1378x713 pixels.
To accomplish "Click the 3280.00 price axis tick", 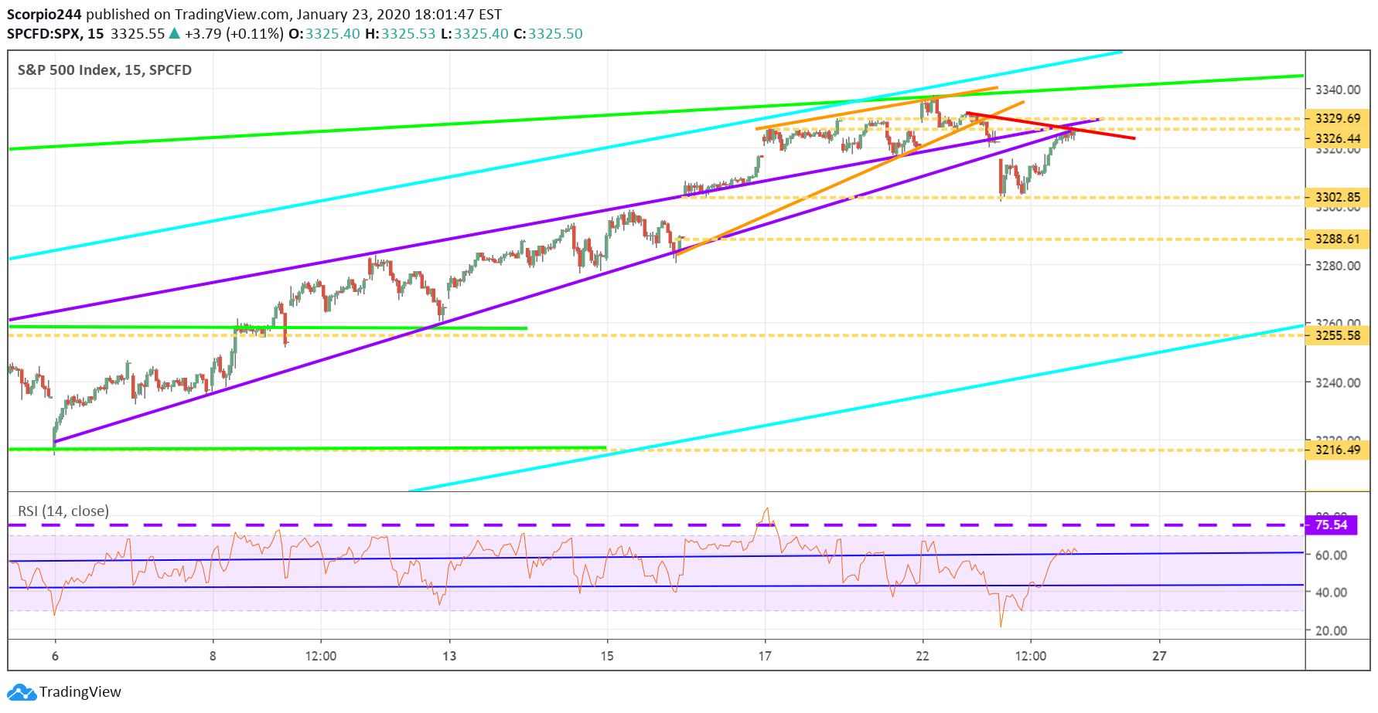I will point(1338,266).
